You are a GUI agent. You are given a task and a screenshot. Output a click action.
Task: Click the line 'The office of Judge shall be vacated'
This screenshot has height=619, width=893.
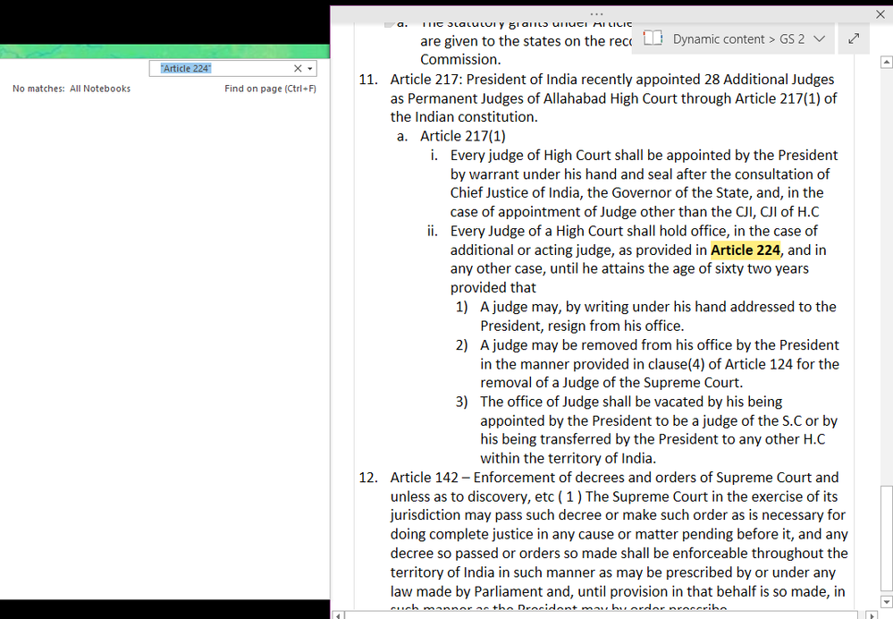(631, 402)
